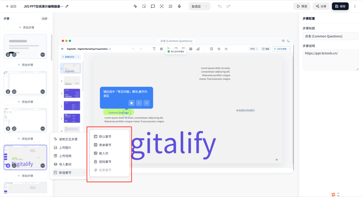Image resolution: width=362 pixels, height=197 pixels.
Task: Click the microphone voice-over icon
Action: pos(179,6)
